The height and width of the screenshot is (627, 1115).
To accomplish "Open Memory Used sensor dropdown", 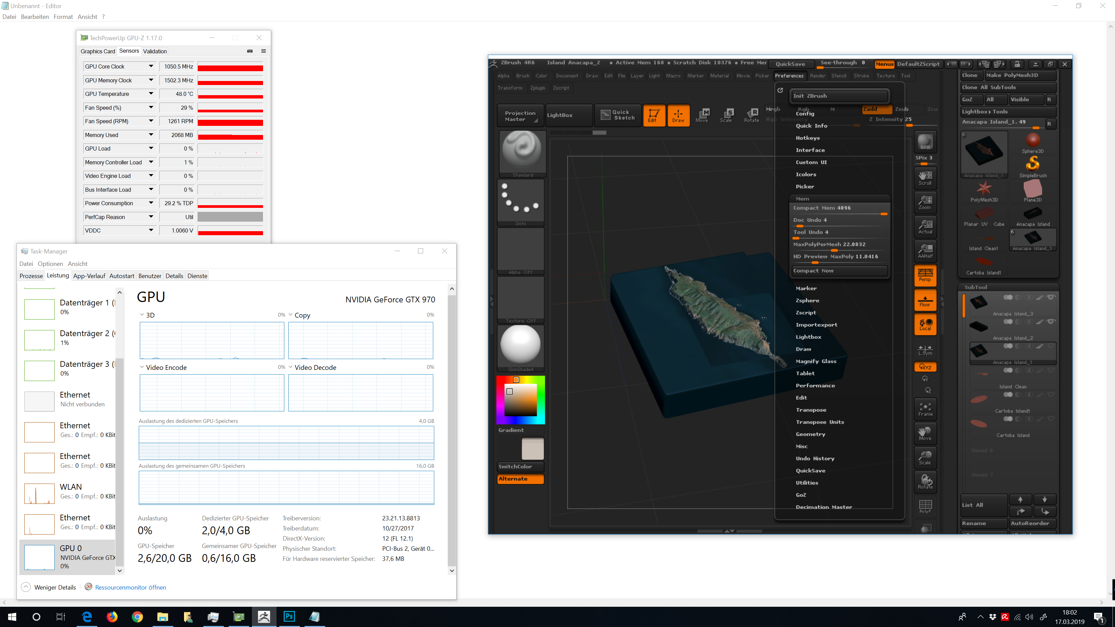I will click(x=151, y=135).
